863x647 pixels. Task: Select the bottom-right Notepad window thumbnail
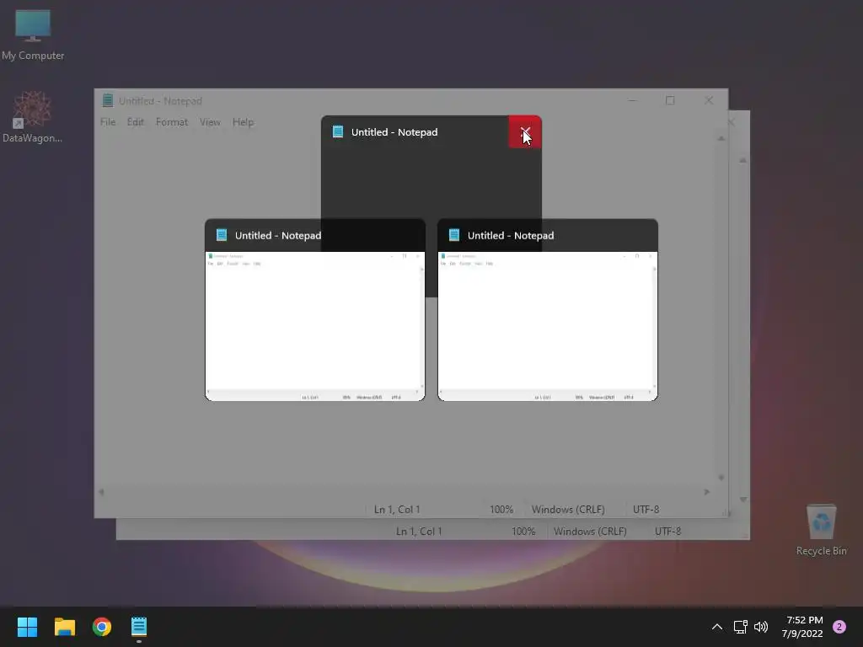[548, 326]
